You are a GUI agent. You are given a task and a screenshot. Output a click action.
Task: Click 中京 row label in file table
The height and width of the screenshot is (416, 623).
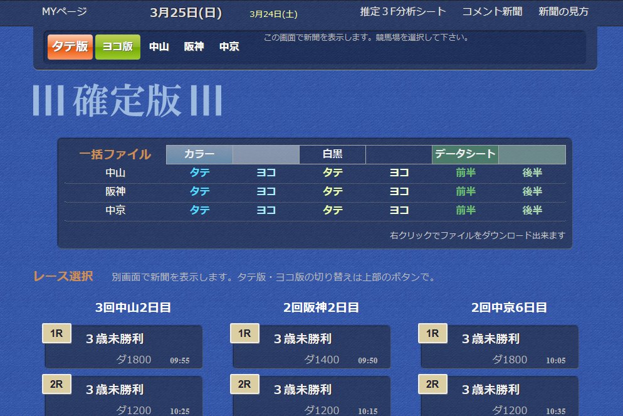point(115,210)
